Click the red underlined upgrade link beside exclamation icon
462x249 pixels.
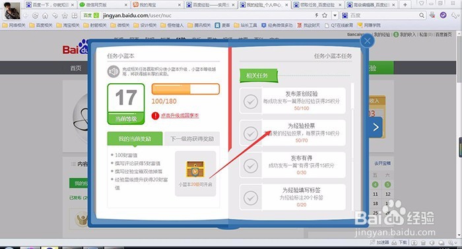[180, 116]
